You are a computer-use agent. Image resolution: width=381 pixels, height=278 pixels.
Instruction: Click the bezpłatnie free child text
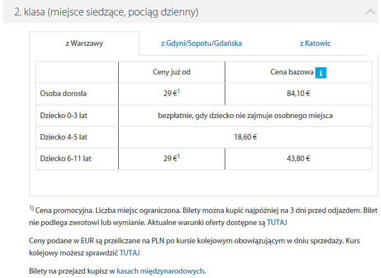pyautogui.click(x=245, y=116)
